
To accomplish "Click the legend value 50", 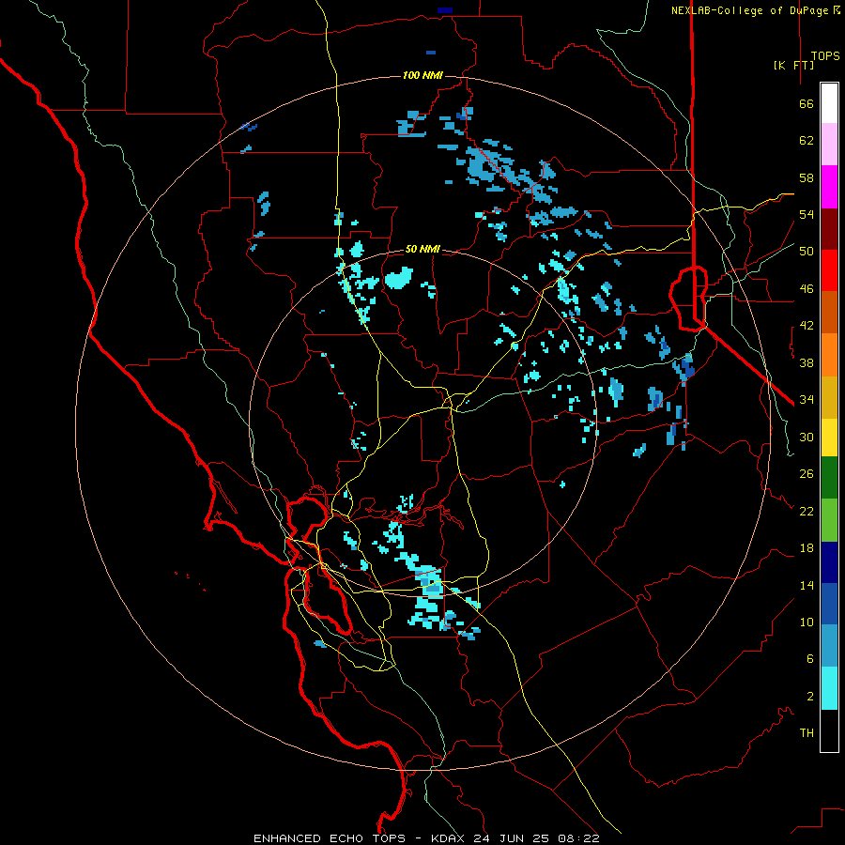I will [807, 252].
